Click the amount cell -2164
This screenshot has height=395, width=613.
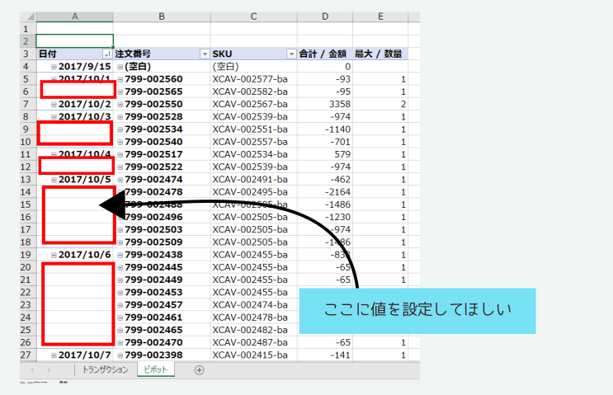pyautogui.click(x=325, y=192)
